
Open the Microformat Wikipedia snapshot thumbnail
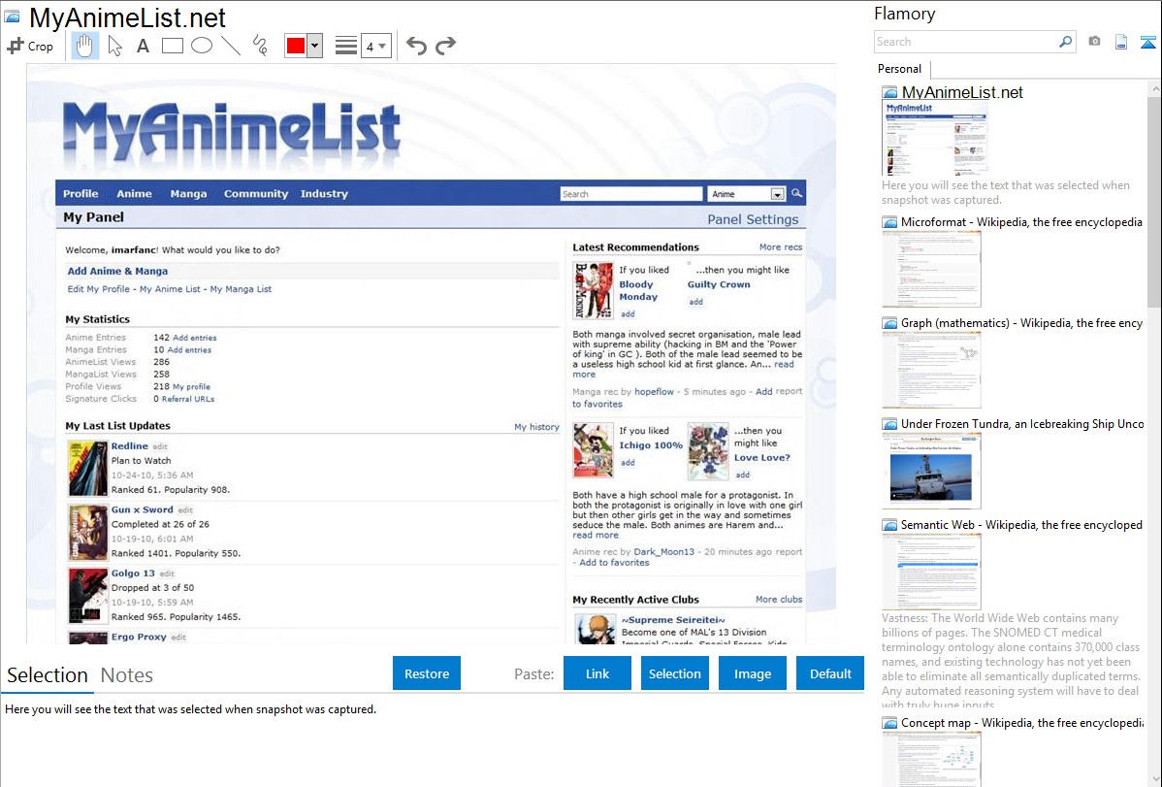pyautogui.click(x=931, y=269)
